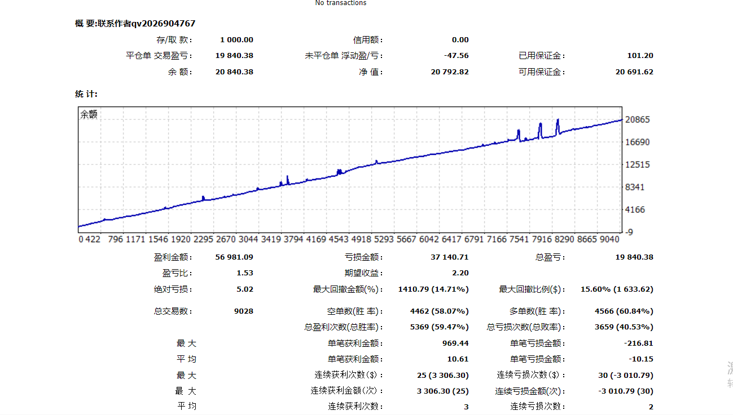The image size is (733, 415).
Task: Click the balance value 20 840.38
Action: 234,72
